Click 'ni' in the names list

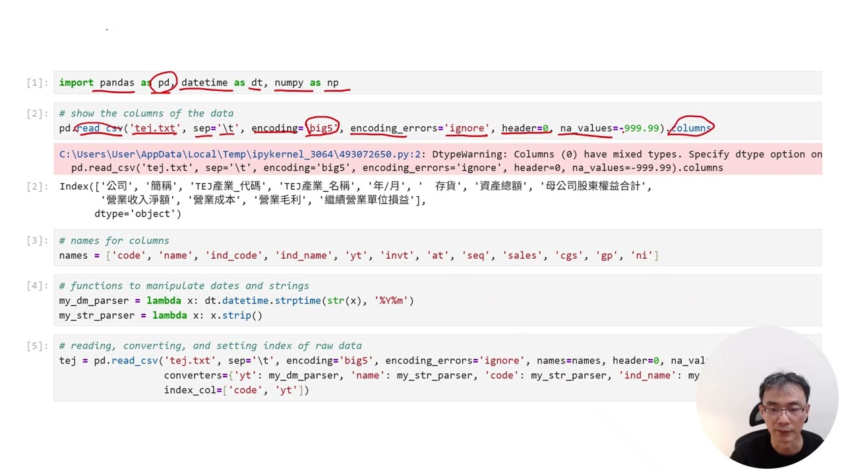(641, 255)
